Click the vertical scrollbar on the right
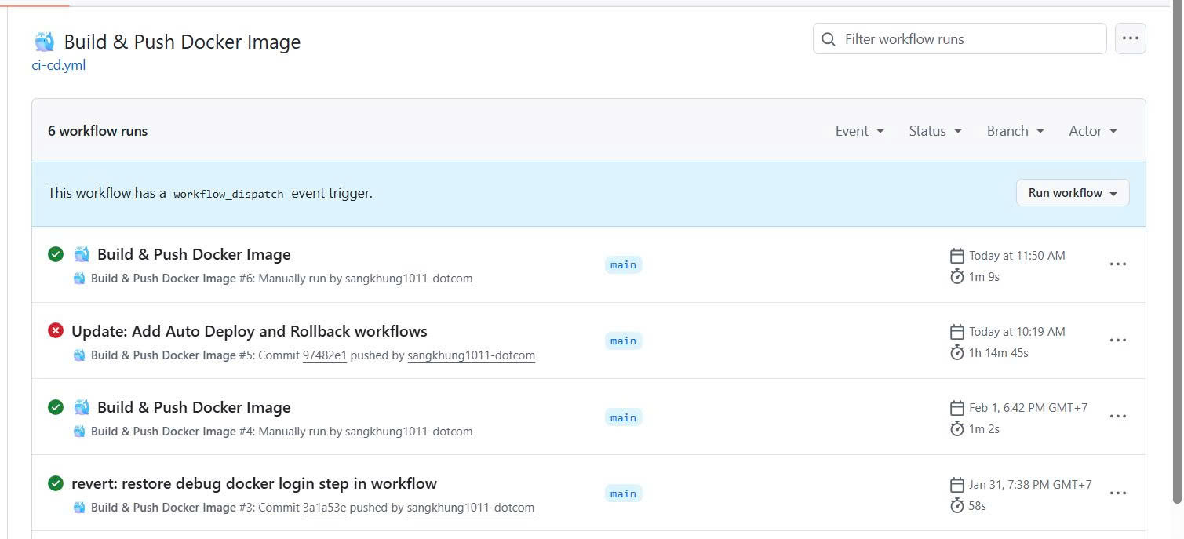Screen dimensions: 1184x539 1176,259
